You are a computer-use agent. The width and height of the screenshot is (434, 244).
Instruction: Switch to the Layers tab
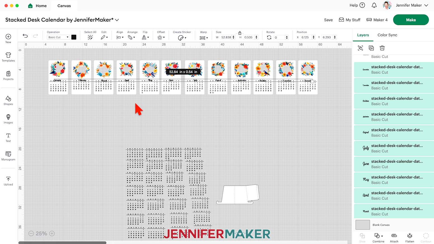click(x=363, y=35)
